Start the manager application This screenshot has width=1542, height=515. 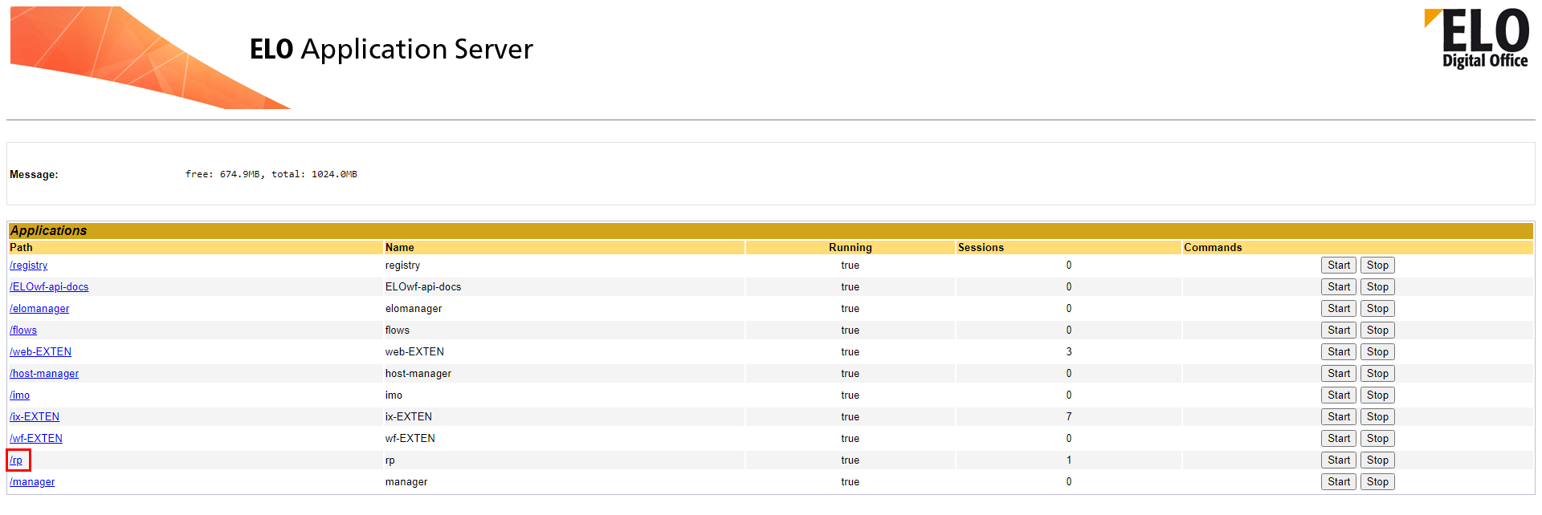click(x=1339, y=482)
